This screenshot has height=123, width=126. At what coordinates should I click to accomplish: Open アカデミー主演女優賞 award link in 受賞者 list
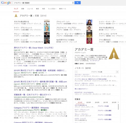click(105, 110)
